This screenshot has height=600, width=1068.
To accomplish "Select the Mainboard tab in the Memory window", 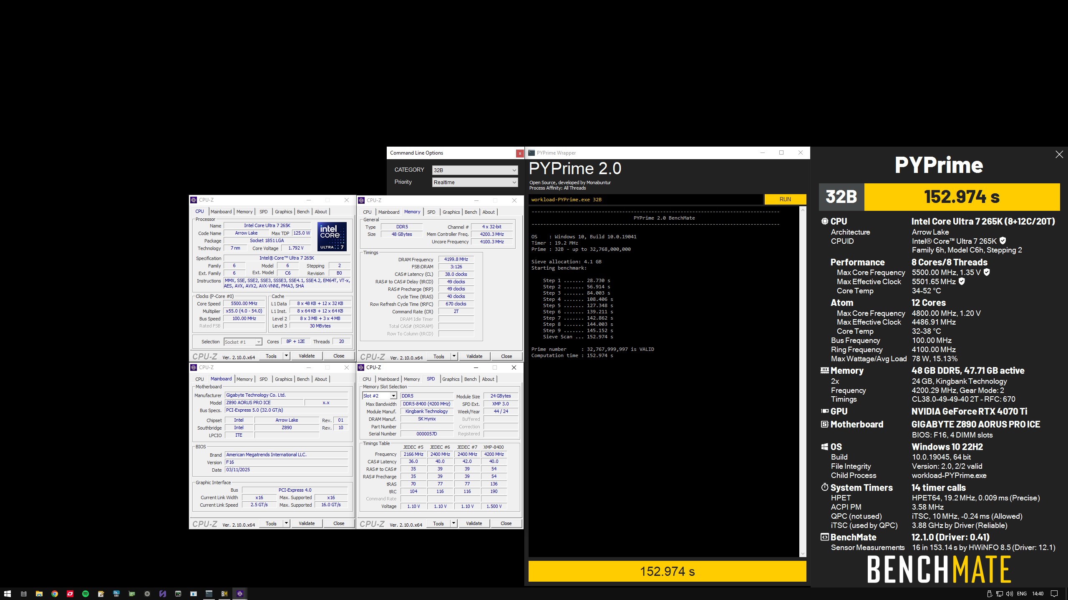I will point(389,212).
